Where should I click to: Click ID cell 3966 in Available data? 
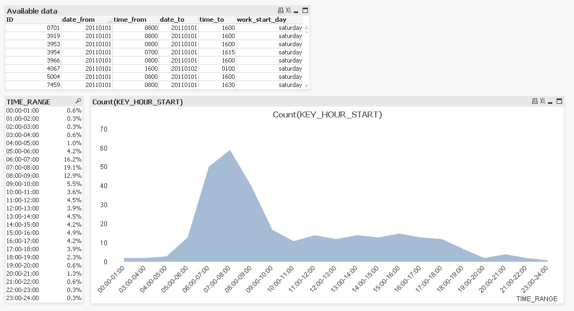tap(33, 60)
